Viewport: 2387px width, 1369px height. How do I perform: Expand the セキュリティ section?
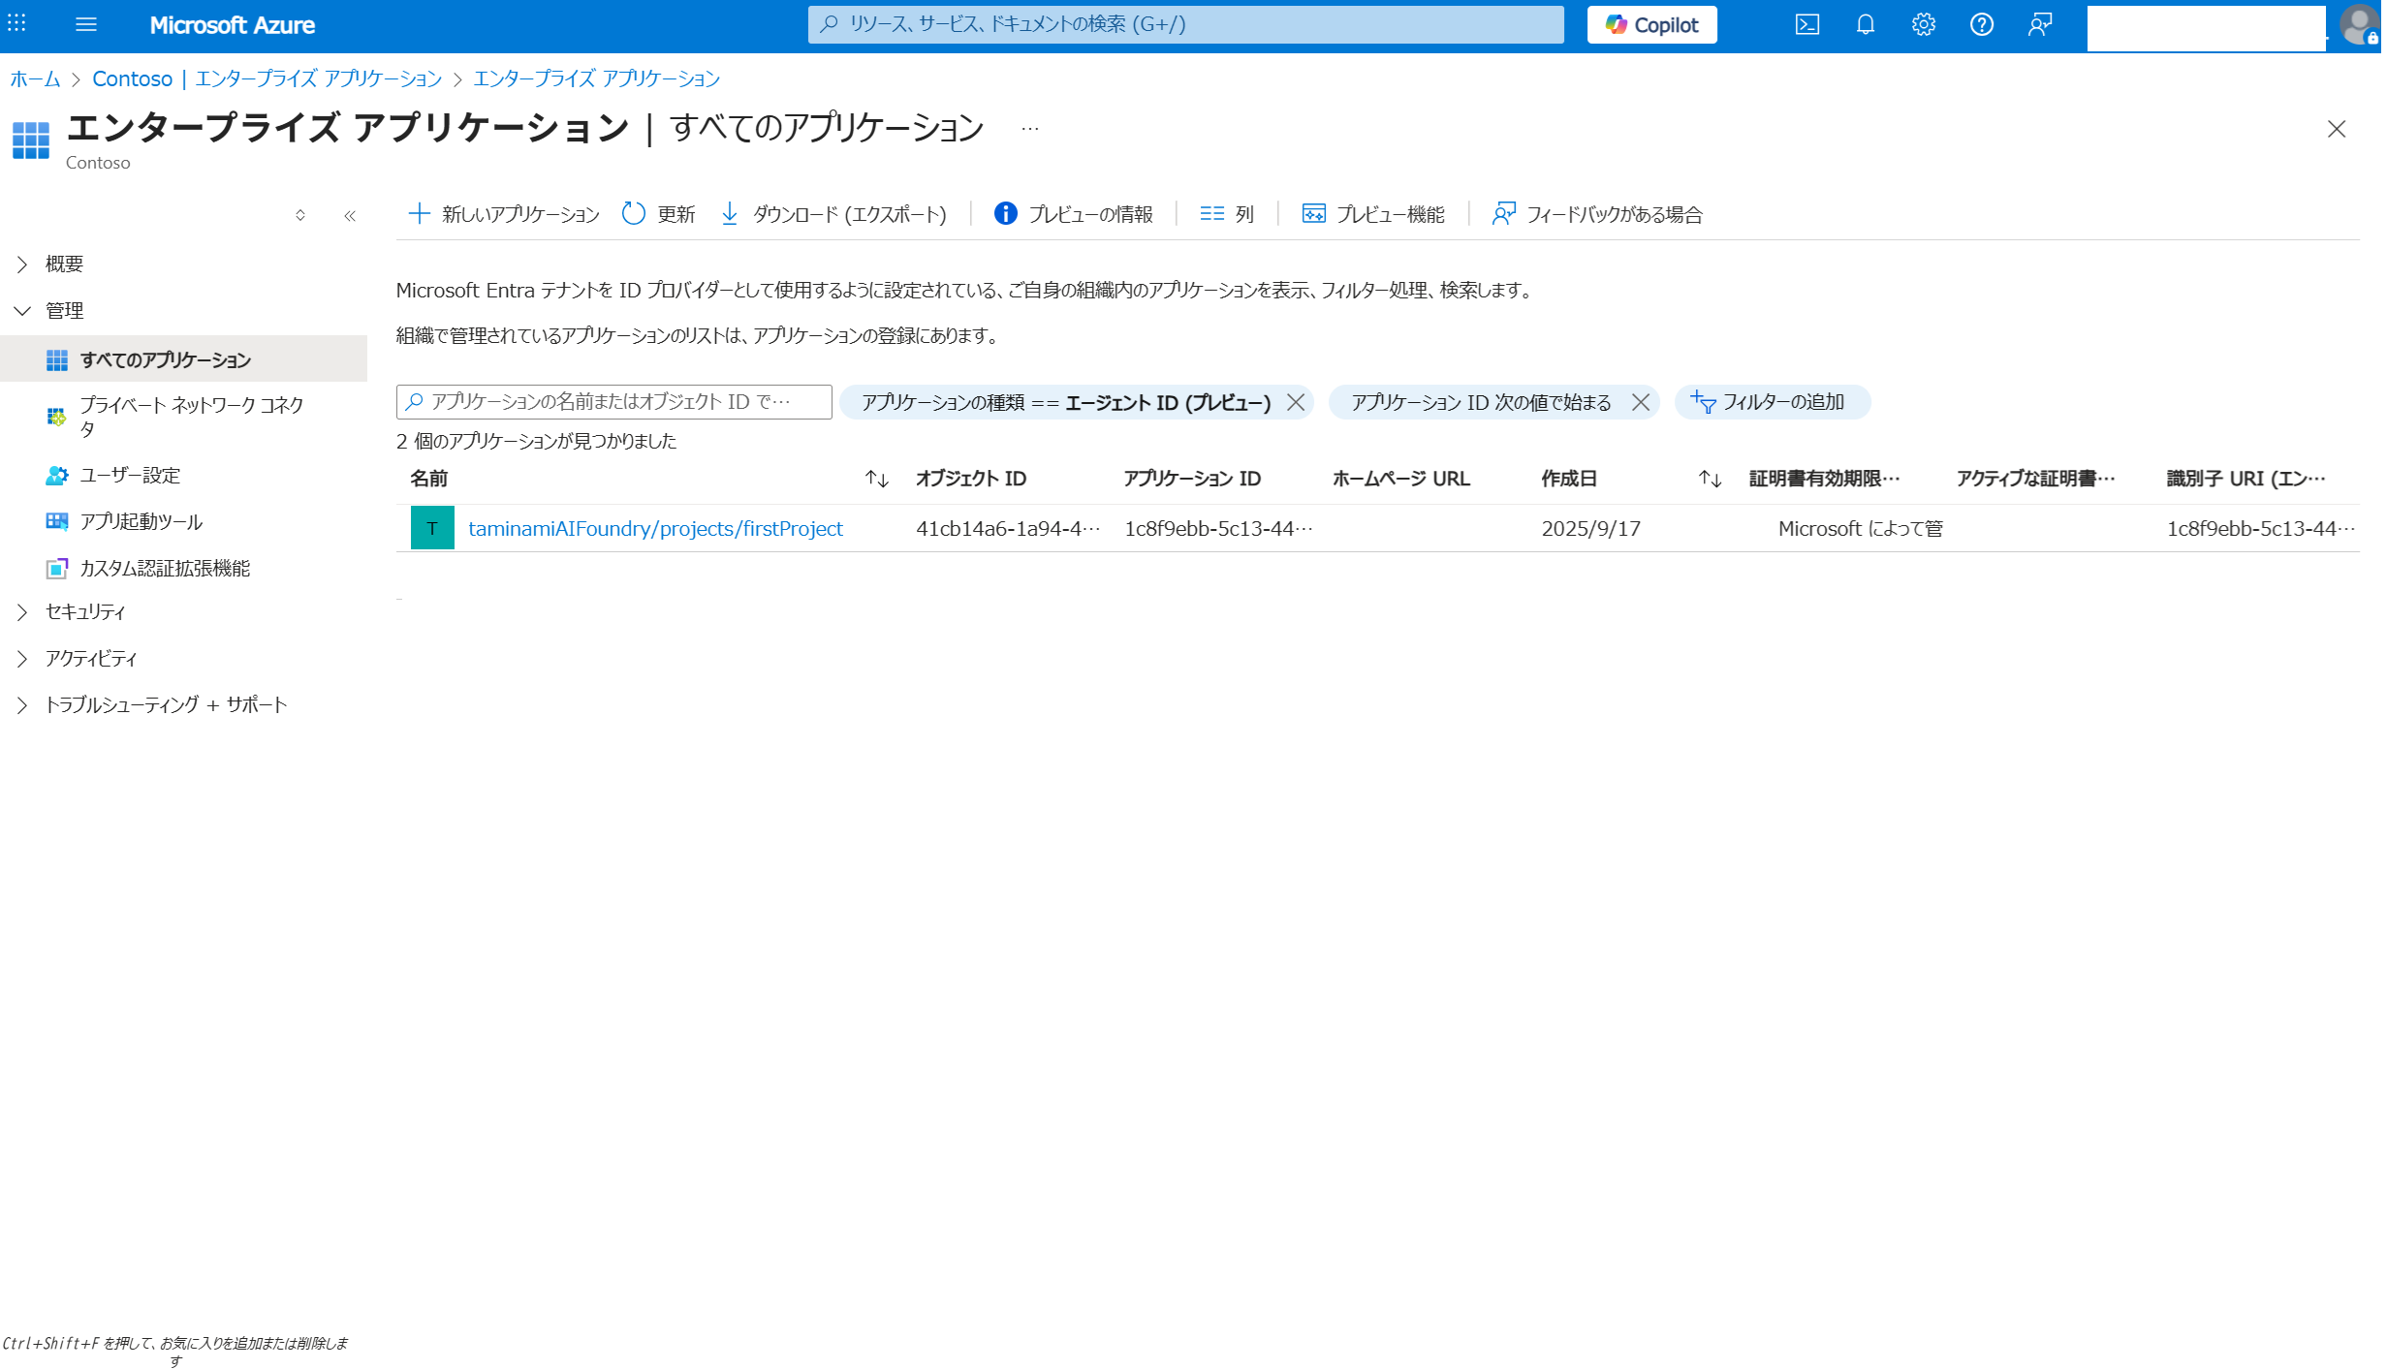point(23,612)
